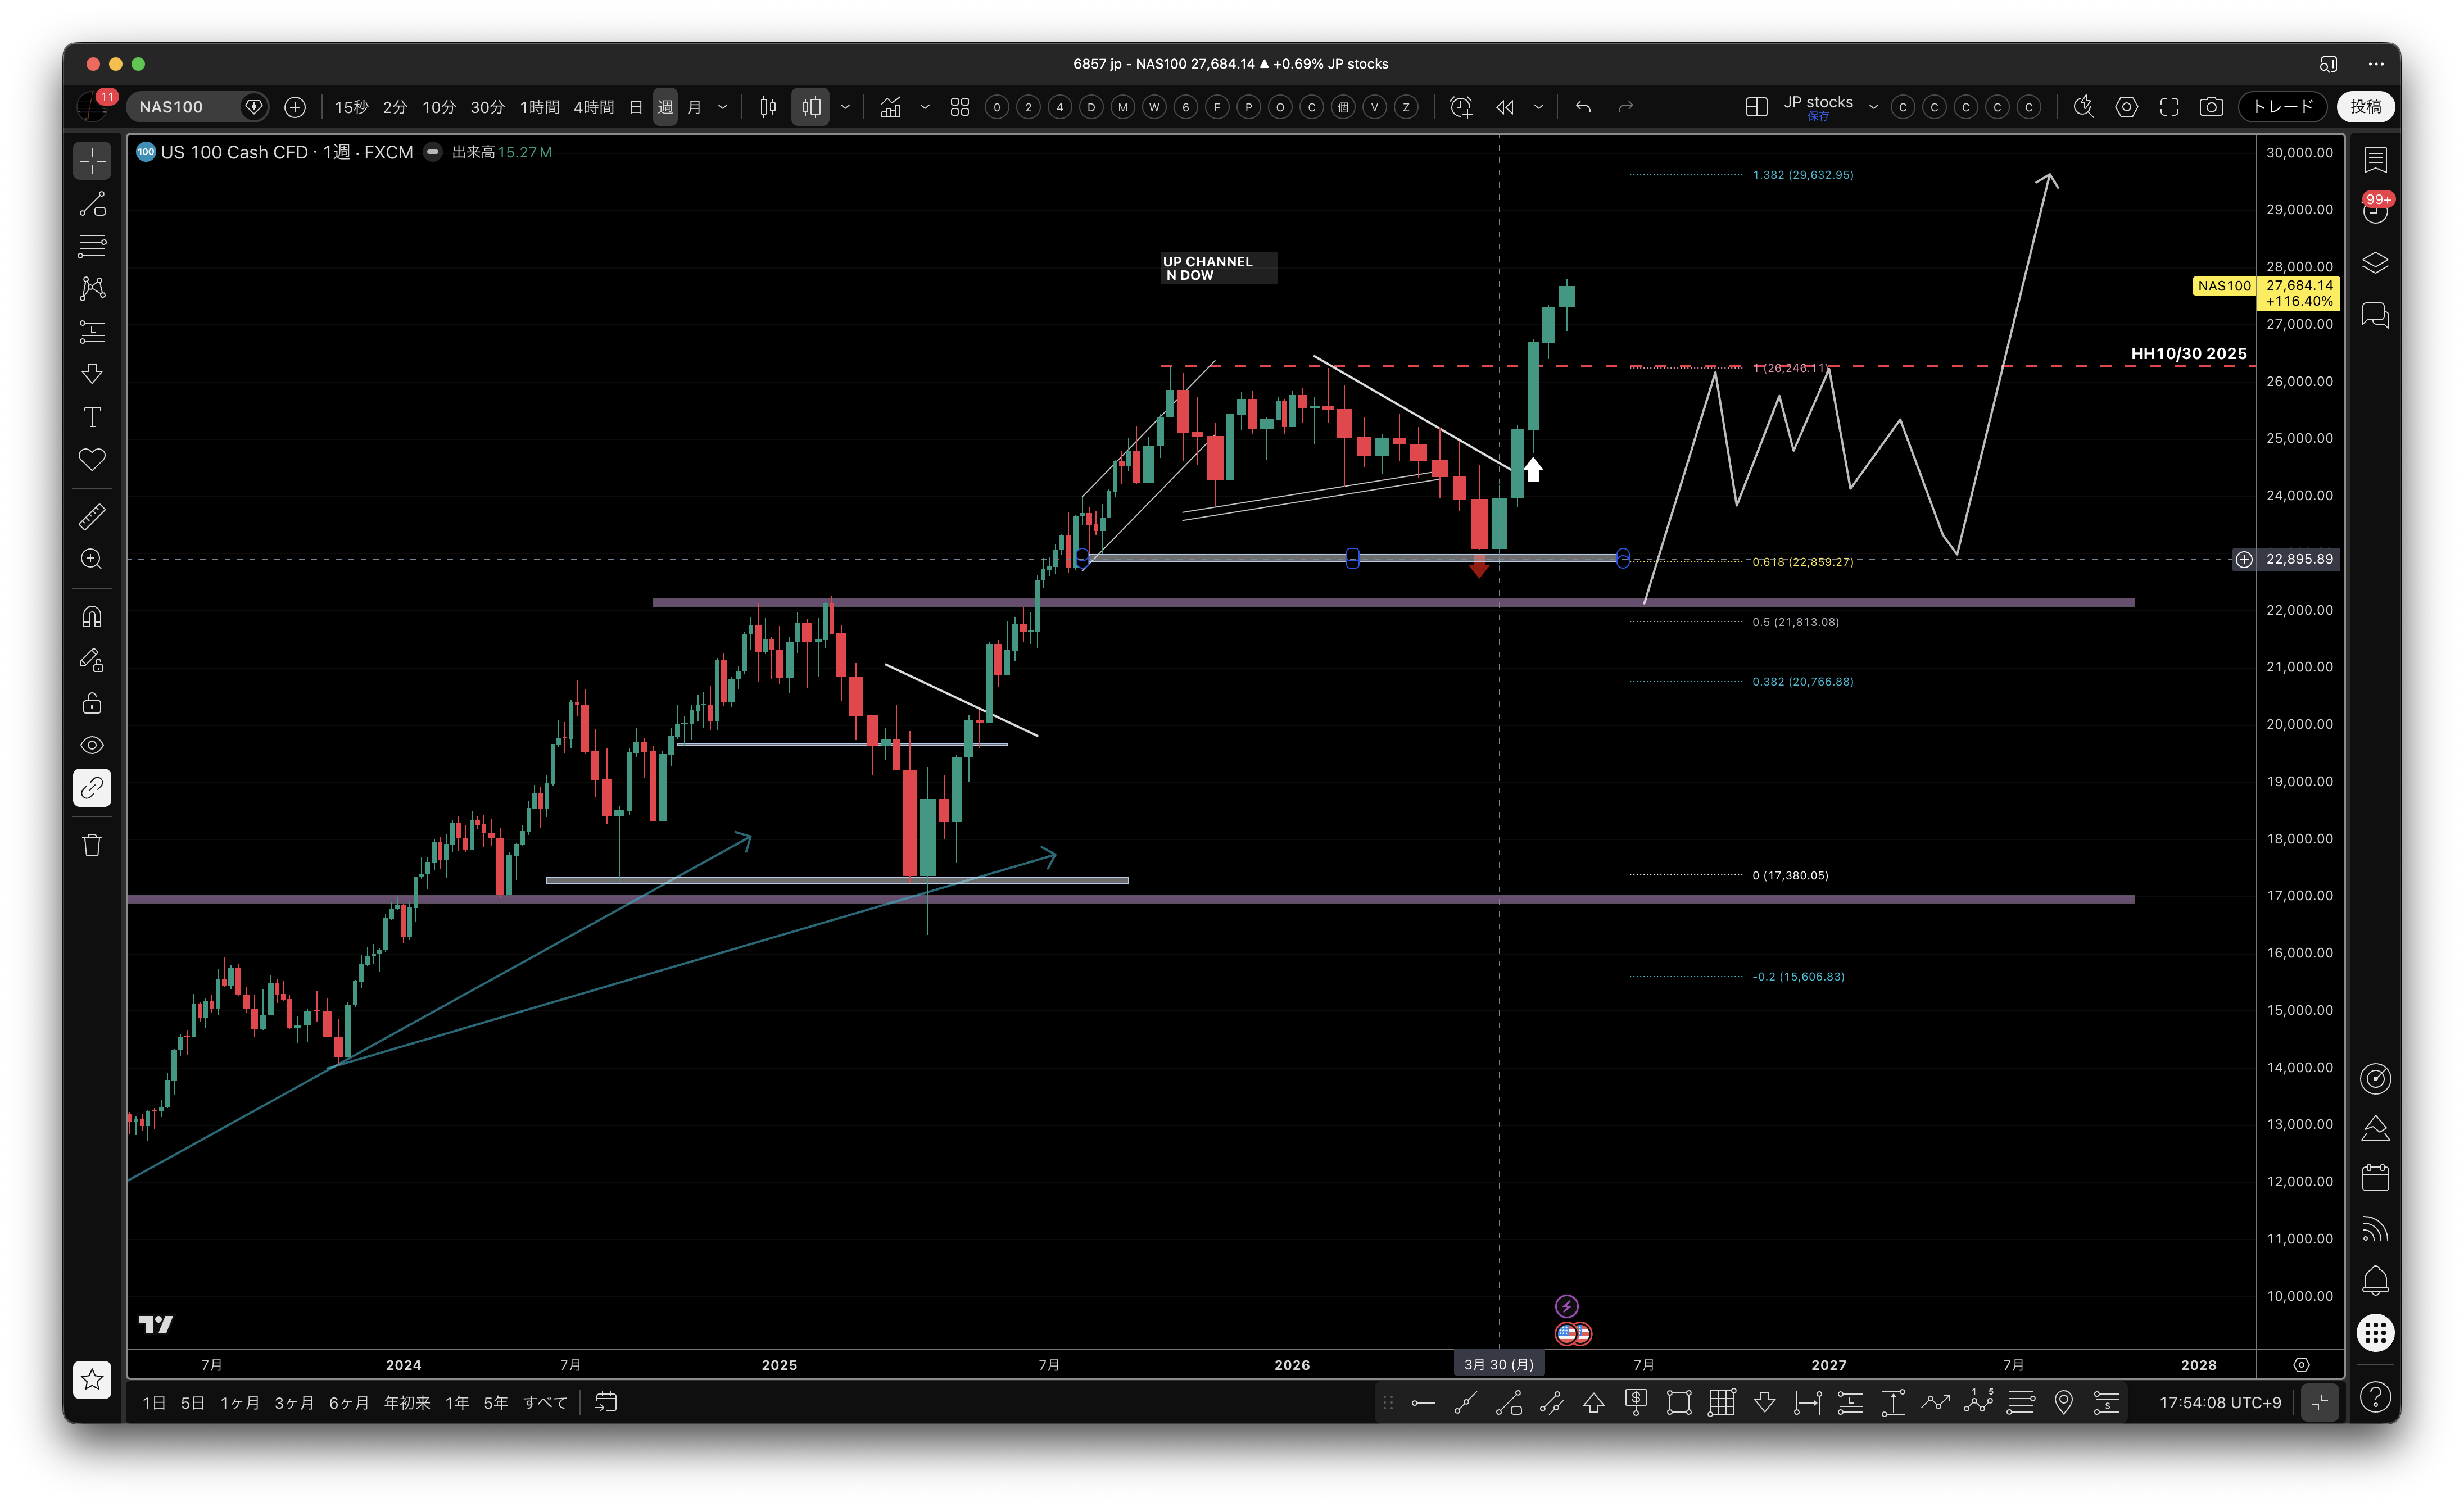This screenshot has width=2464, height=1507.
Task: Toggle the favorites toolbar star icon
Action: pos(92,1380)
